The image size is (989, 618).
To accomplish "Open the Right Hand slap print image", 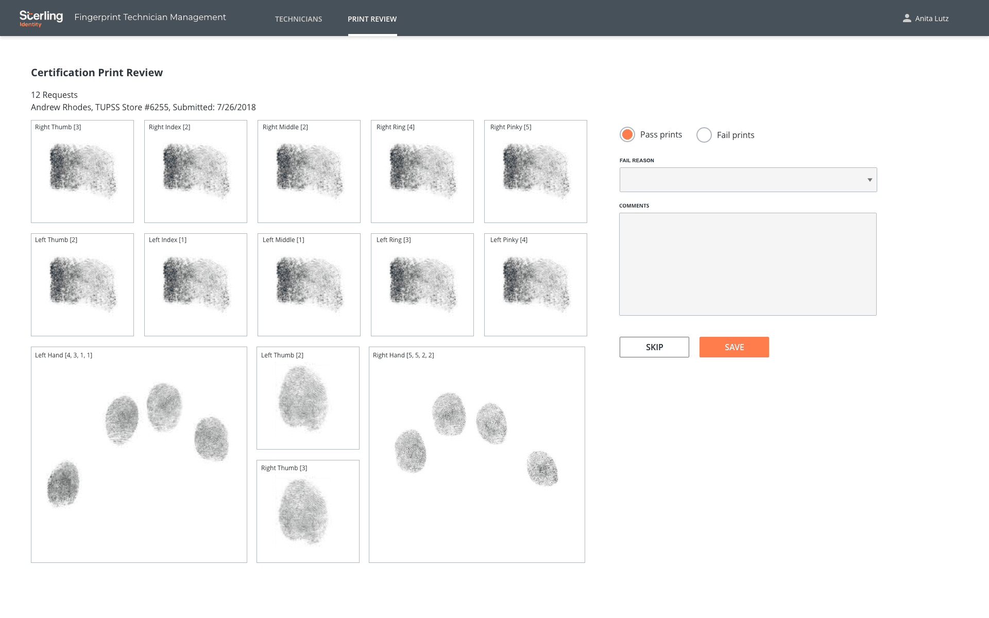I will coord(476,454).
